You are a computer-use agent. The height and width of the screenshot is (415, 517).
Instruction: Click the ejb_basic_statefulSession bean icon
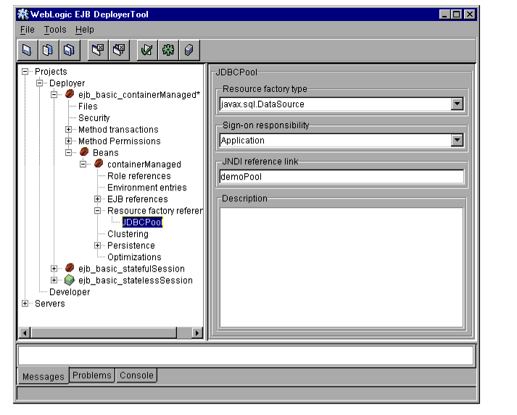[70, 268]
